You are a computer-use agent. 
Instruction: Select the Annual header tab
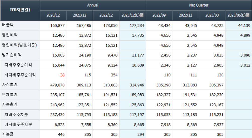(x=93, y=5)
